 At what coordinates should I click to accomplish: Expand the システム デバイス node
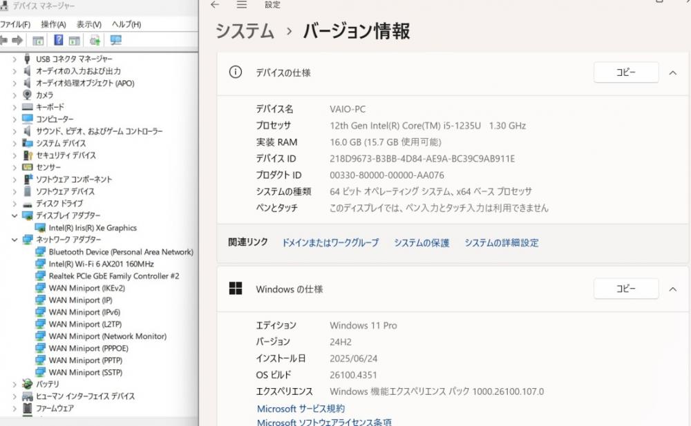click(15, 143)
